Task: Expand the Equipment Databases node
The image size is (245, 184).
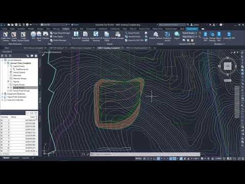Action: [2, 94]
